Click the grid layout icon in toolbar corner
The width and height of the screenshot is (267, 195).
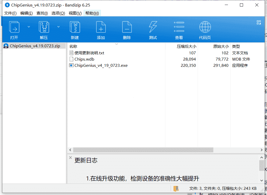259,22
